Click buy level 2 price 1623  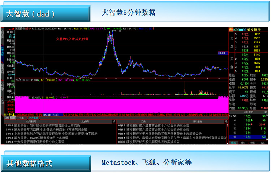coord(245,59)
